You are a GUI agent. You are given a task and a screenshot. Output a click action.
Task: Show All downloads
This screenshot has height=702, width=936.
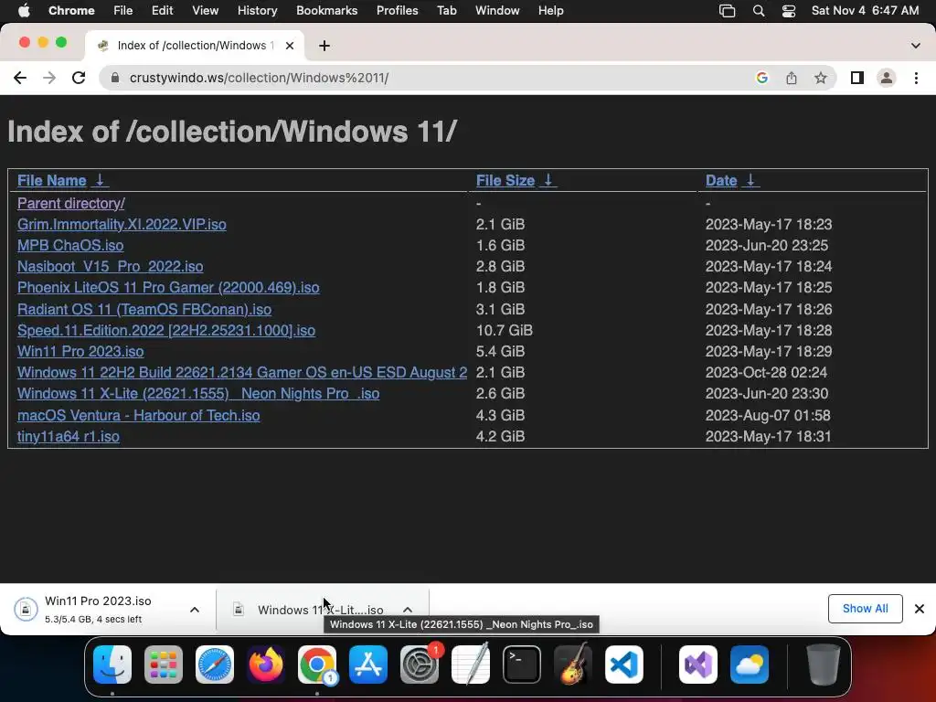pos(865,608)
